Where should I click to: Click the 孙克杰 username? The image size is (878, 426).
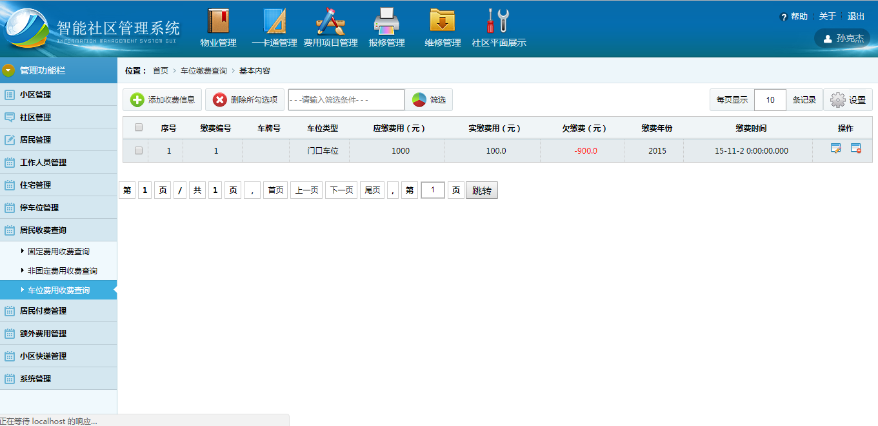click(850, 39)
